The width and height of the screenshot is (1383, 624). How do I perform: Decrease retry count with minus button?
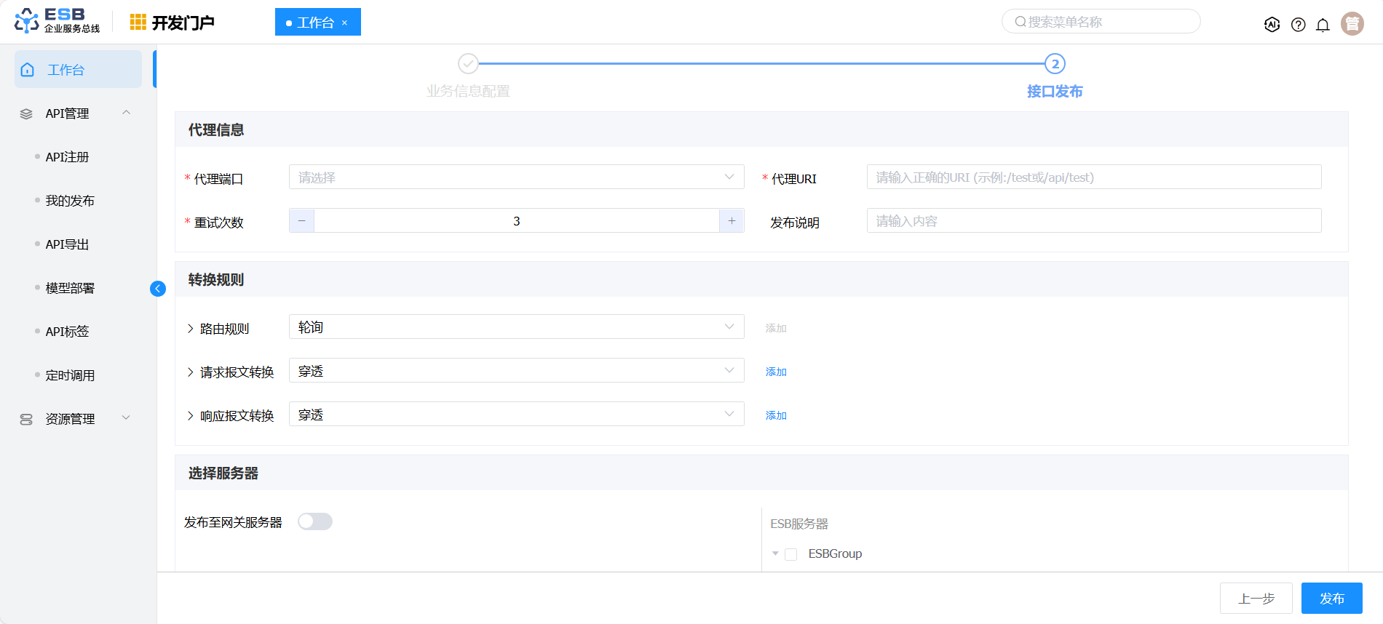point(301,221)
